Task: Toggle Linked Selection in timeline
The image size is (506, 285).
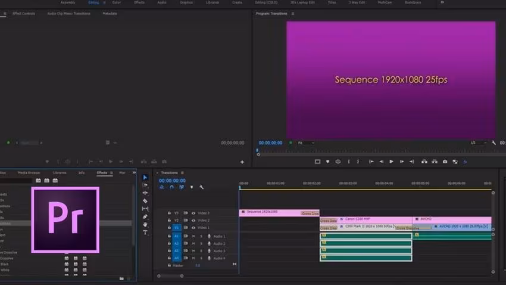Action: pos(182,187)
